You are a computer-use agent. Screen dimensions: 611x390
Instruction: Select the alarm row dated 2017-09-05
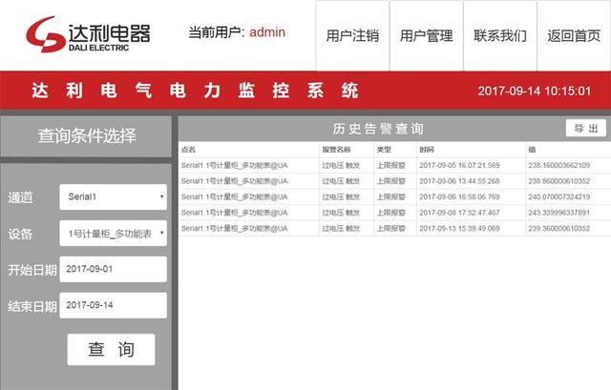coord(392,165)
